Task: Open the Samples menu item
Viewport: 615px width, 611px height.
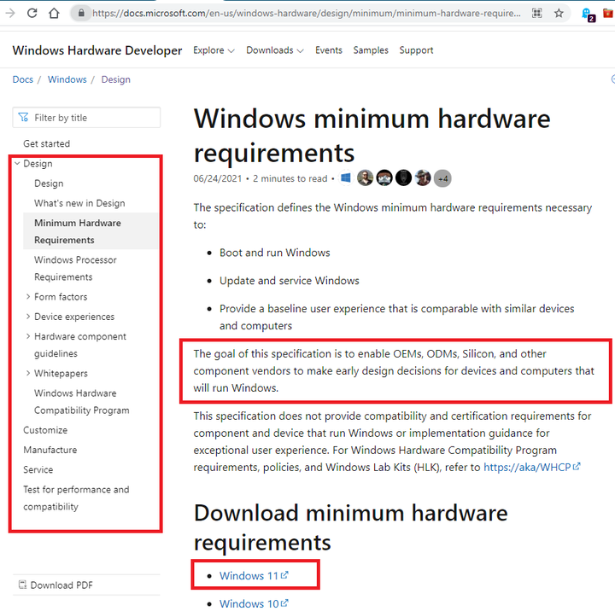Action: 371,50
